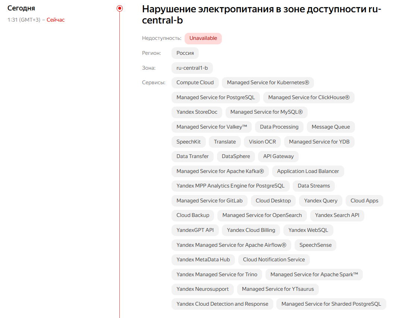Click the Message Queue tag
396x318 pixels.
coord(331,127)
